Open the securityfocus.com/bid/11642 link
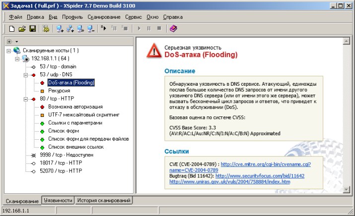Image resolution: width=355 pixels, height=216 pixels. point(260,176)
